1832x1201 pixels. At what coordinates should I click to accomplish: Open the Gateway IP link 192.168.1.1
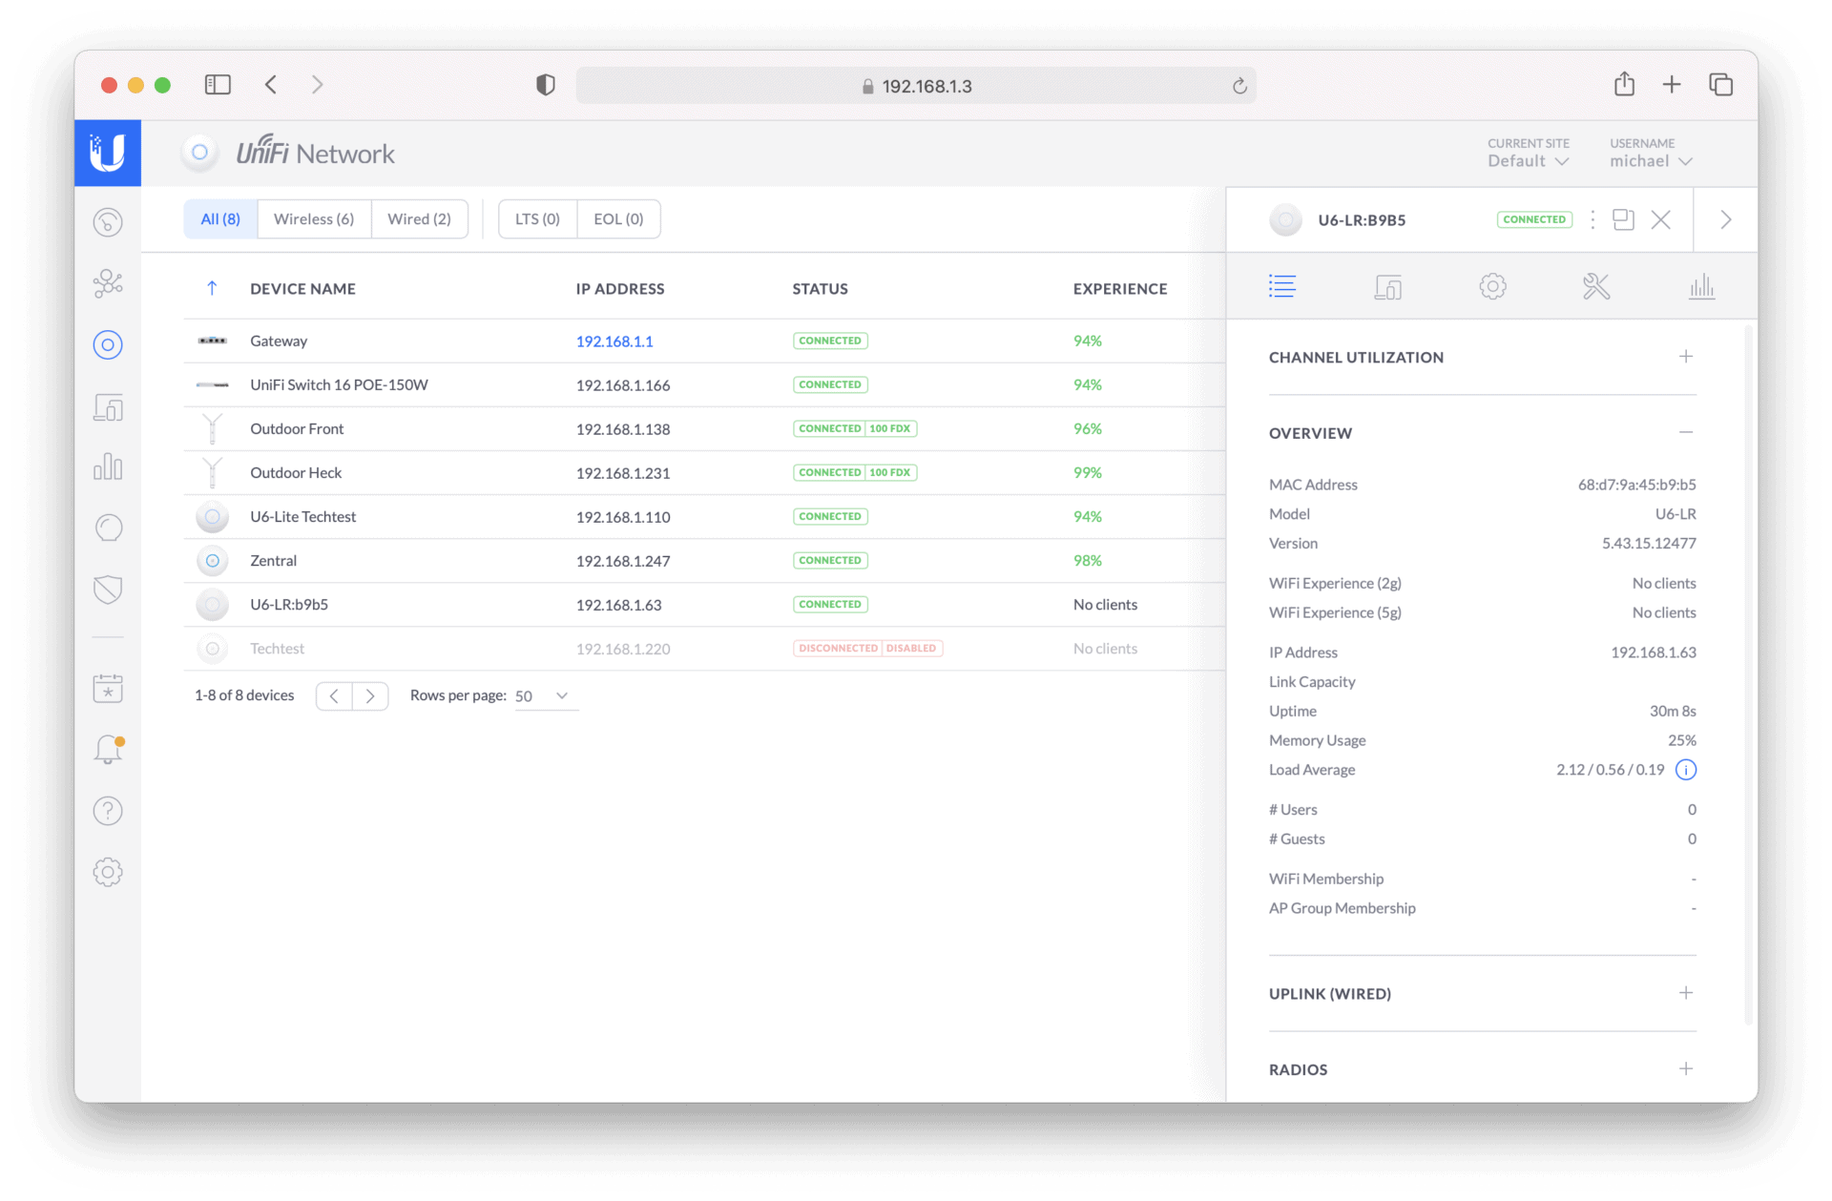tap(614, 342)
